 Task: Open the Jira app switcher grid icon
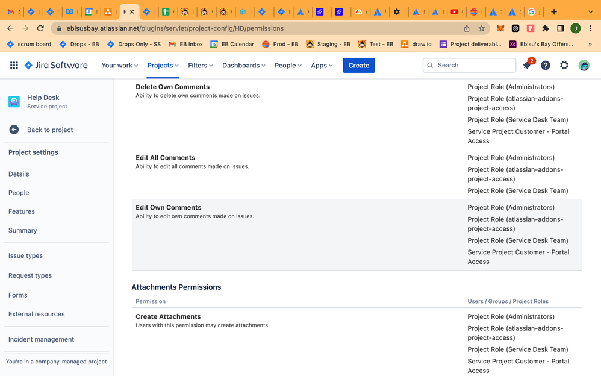click(14, 65)
